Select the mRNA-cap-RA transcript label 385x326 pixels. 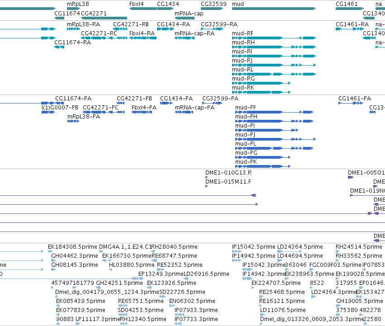coord(195,33)
